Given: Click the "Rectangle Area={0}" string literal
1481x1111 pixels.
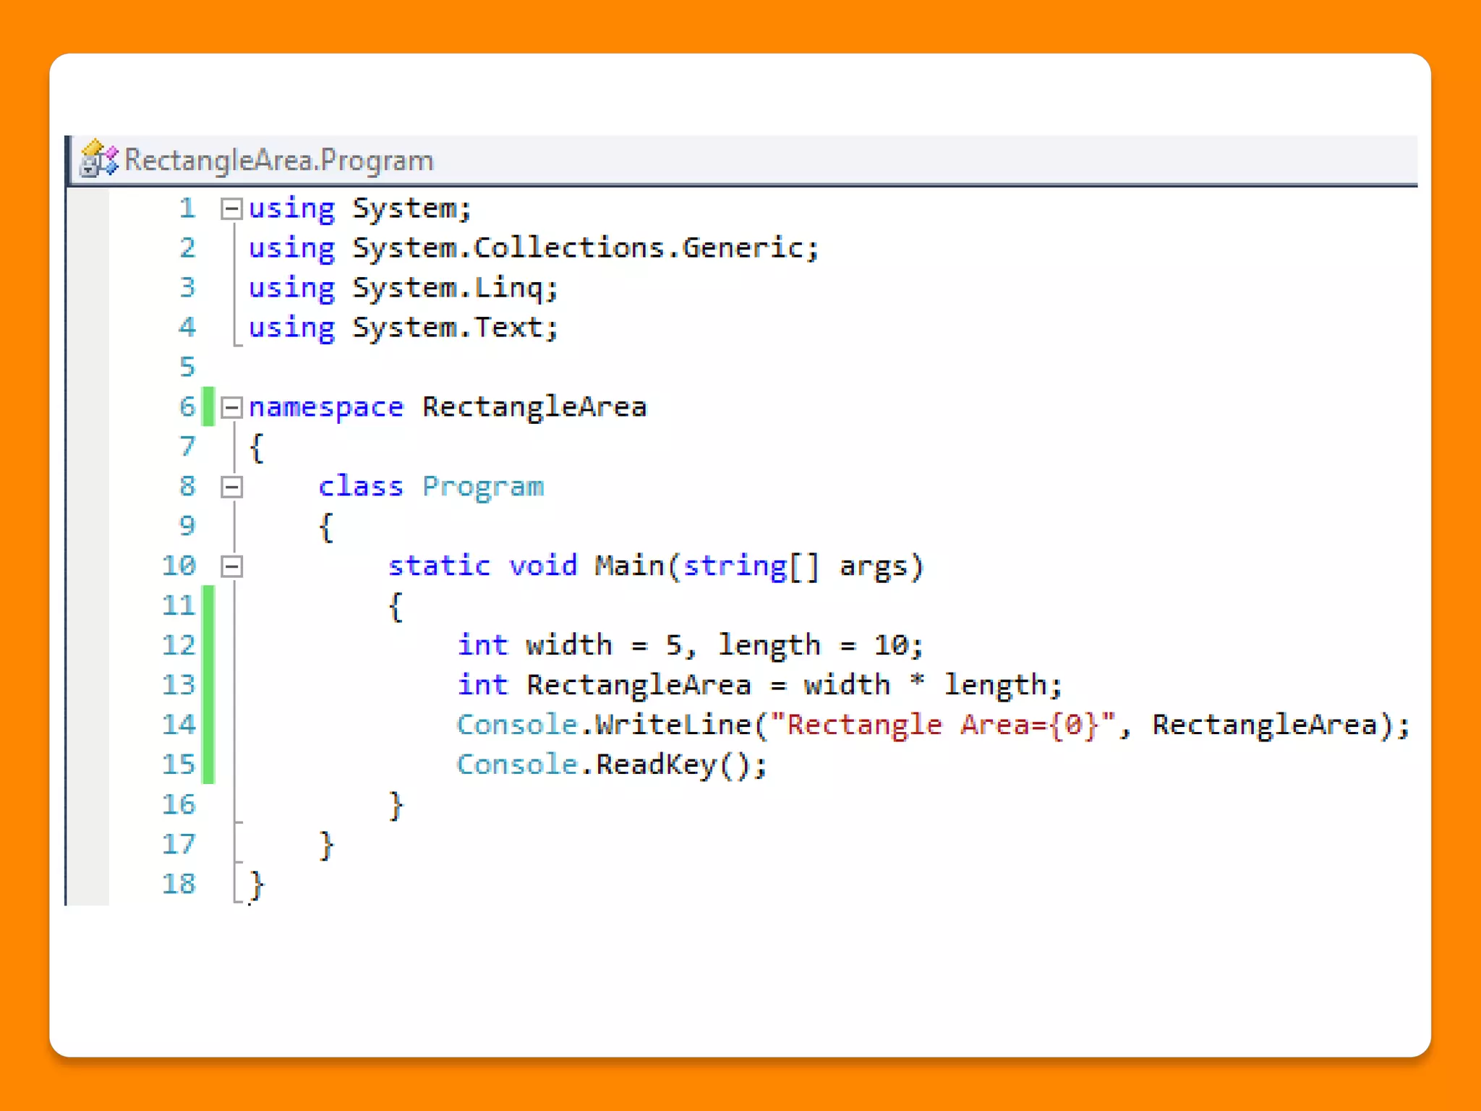Looking at the screenshot, I should pos(942,725).
